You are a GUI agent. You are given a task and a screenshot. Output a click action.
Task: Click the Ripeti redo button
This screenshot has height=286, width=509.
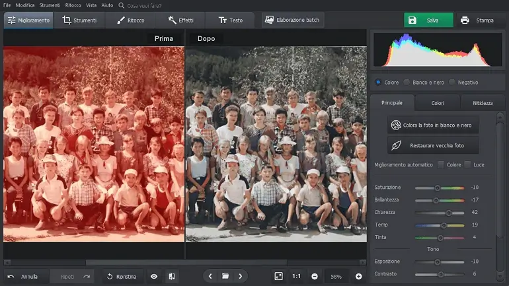tap(72, 277)
